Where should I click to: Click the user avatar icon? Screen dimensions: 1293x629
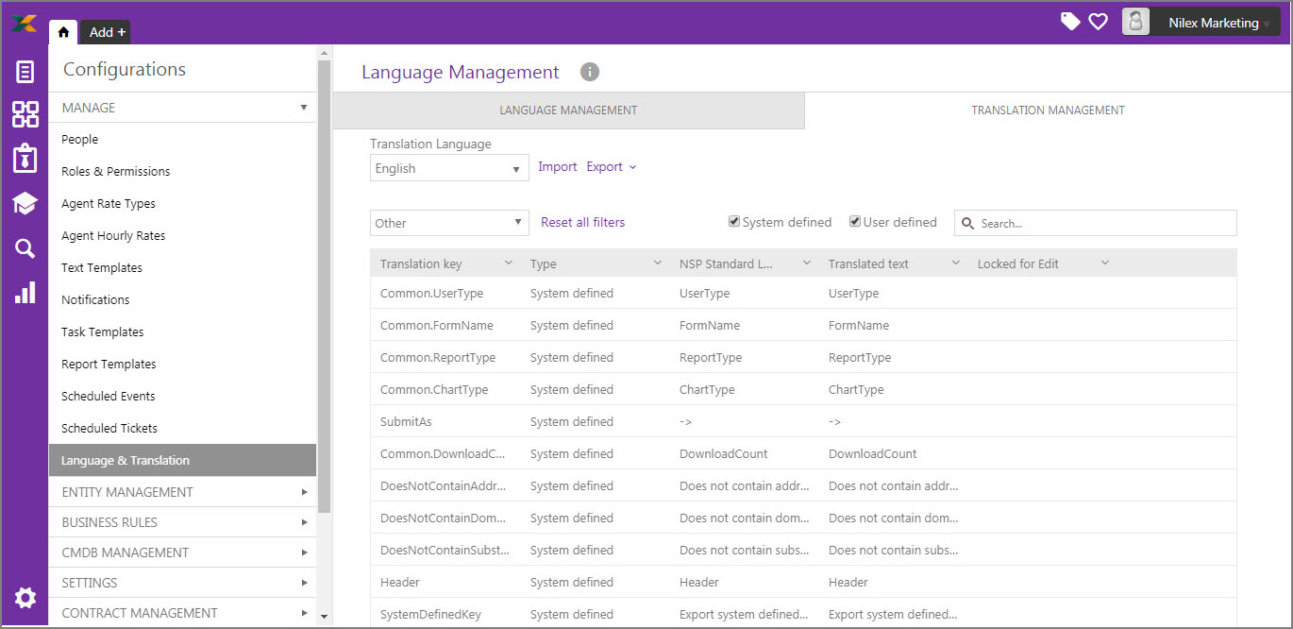tap(1135, 23)
